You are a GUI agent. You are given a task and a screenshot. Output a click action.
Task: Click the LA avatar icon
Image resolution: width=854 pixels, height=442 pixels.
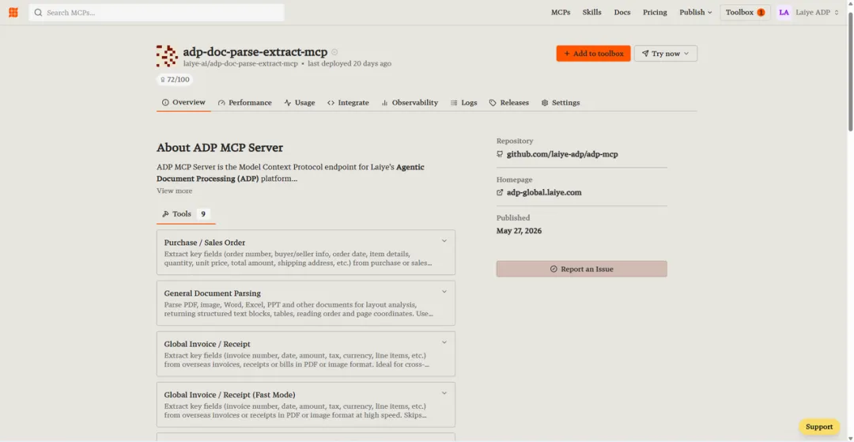pos(784,12)
